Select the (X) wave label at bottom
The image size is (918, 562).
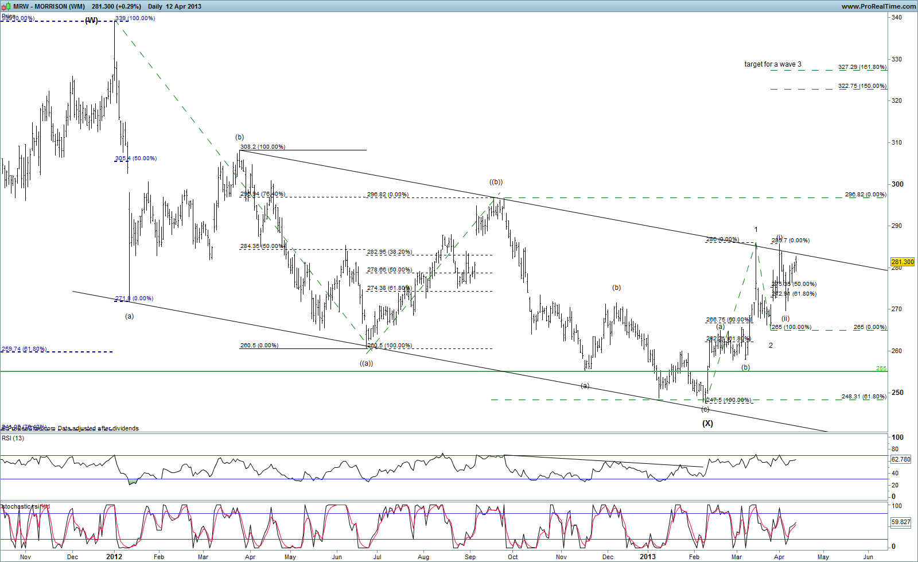[707, 423]
